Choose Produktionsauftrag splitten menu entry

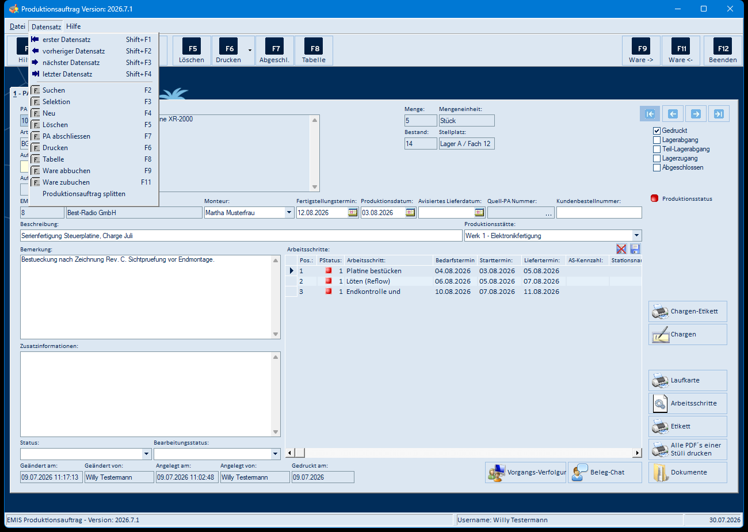coord(94,194)
